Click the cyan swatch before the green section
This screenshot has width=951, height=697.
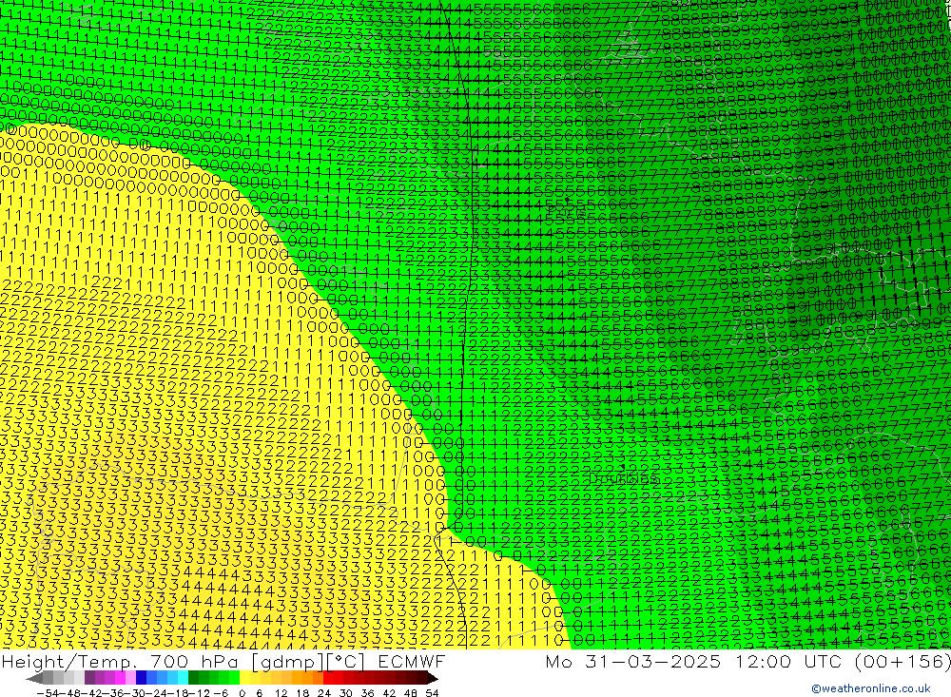183,678
